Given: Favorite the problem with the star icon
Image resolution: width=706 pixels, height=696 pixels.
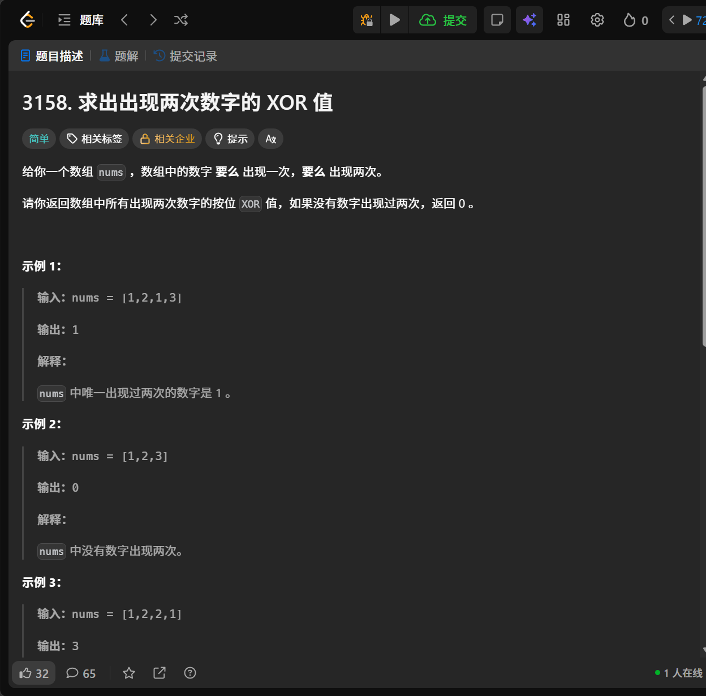Looking at the screenshot, I should 129,673.
